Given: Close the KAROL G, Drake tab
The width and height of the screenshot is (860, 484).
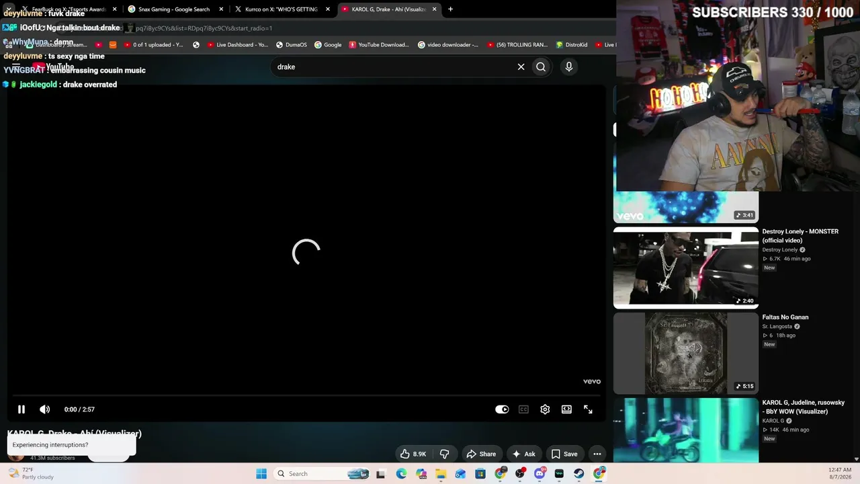Looking at the screenshot, I should coord(435,9).
